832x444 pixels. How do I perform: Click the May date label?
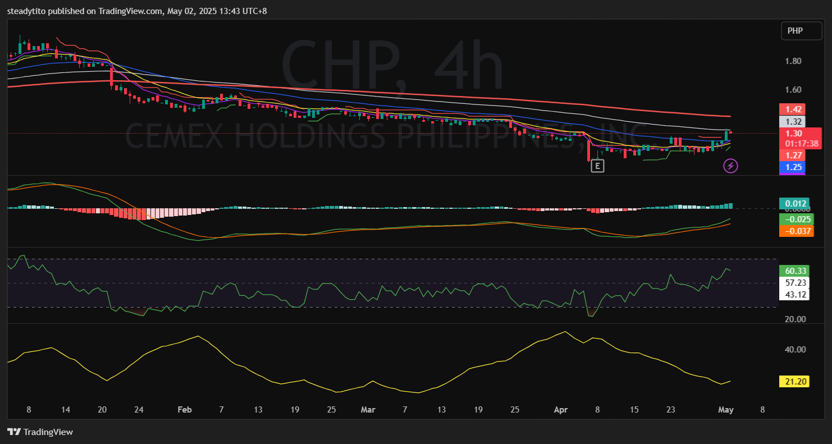[726, 410]
